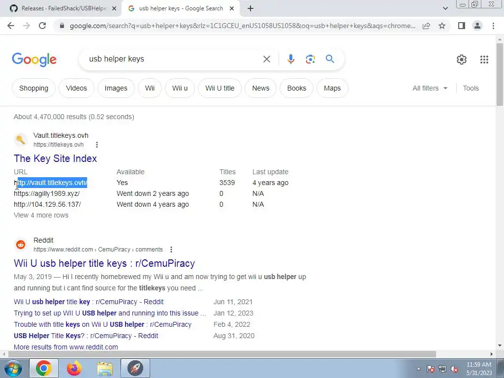Image resolution: width=504 pixels, height=378 pixels.
Task: Filter results by News
Action: tap(261, 89)
